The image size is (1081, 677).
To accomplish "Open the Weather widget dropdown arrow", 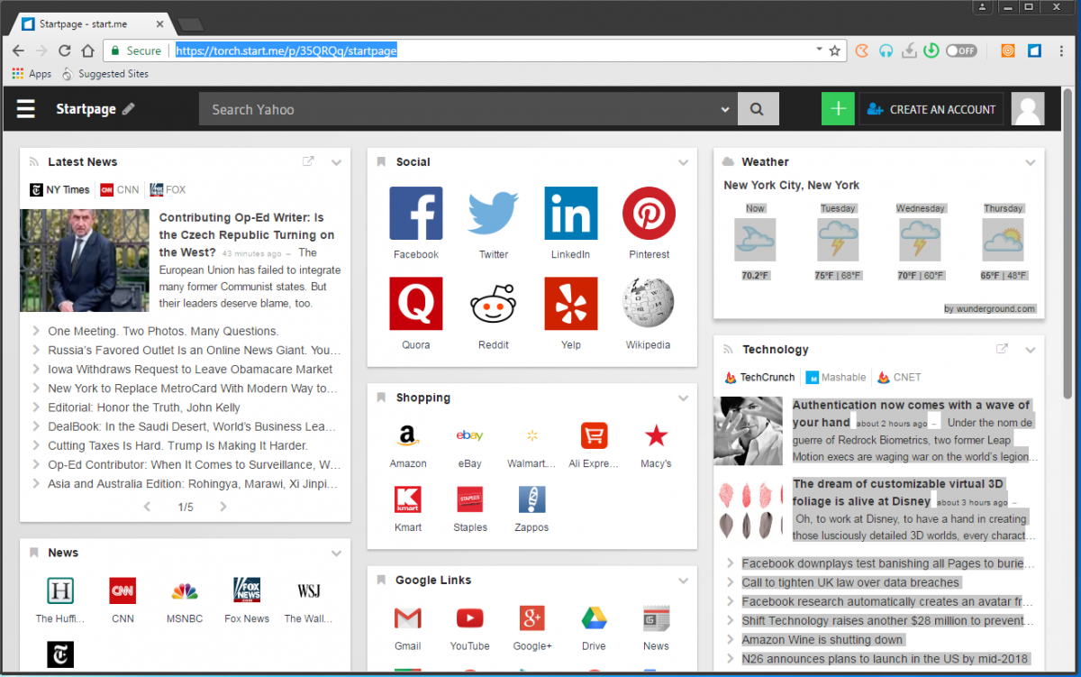I will pyautogui.click(x=1031, y=162).
